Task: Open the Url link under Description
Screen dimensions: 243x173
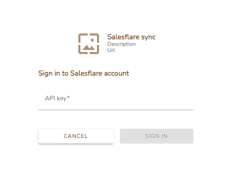Action: coord(111,50)
